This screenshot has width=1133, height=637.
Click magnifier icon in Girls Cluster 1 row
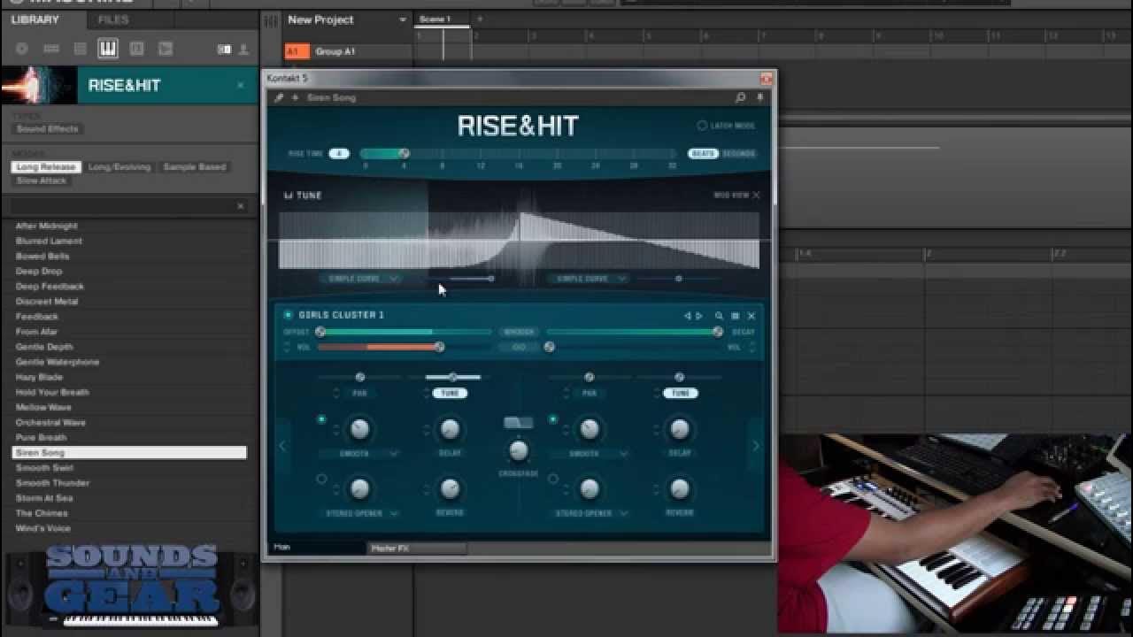[x=719, y=316]
